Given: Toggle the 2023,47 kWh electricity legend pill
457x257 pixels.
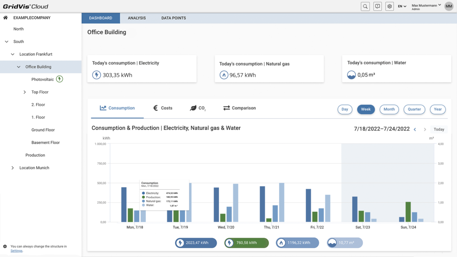Looking at the screenshot, I should (x=196, y=243).
